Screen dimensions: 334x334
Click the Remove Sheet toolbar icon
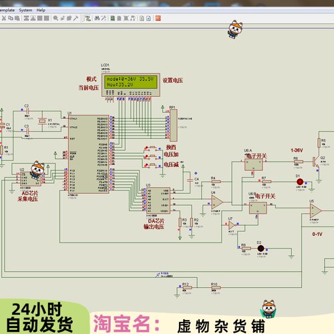(126, 18)
